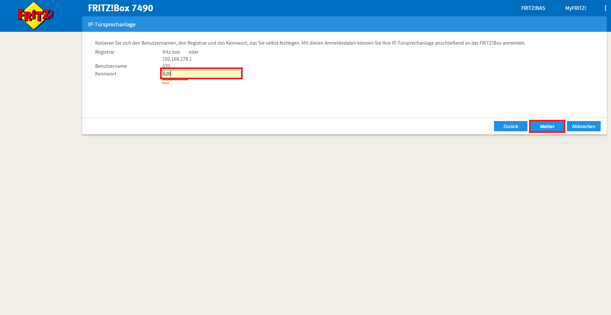Click the Zurück button

coord(510,127)
